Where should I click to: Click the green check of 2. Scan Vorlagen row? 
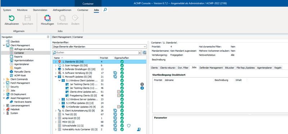[122, 66]
